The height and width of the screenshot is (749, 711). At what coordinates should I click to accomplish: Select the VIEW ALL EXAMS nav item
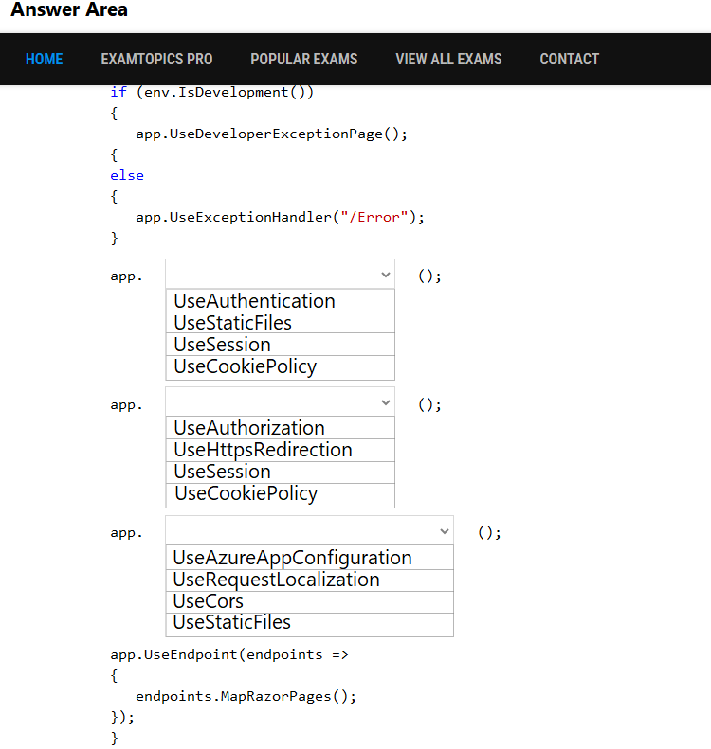click(448, 60)
